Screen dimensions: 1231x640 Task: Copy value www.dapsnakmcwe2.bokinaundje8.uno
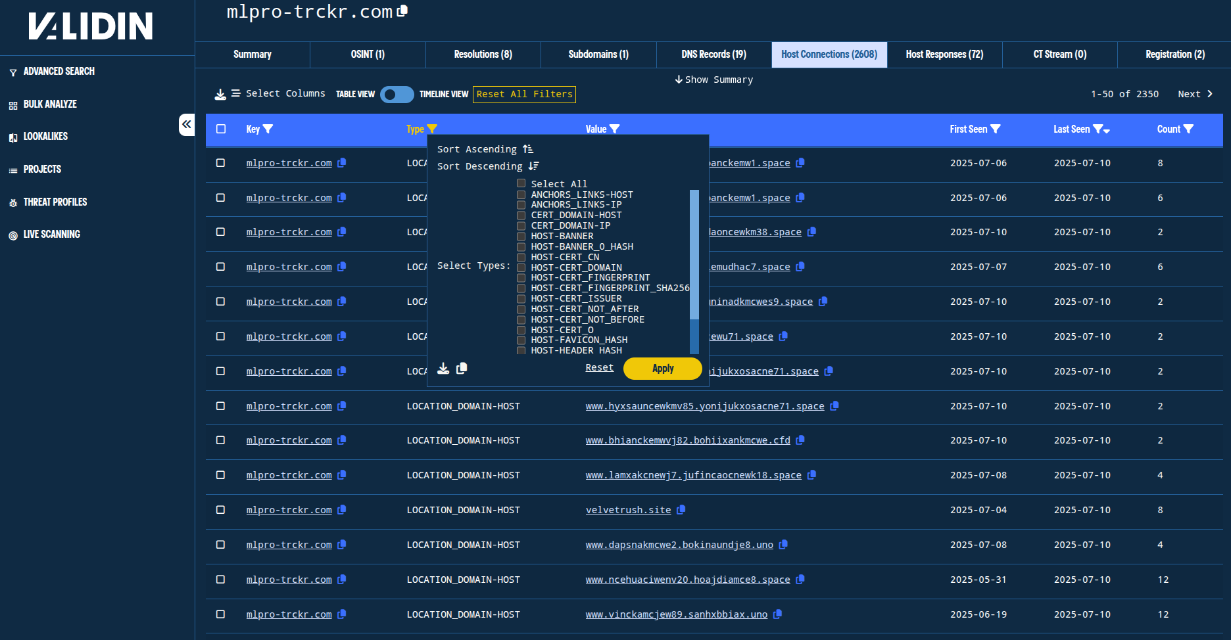[x=783, y=545]
